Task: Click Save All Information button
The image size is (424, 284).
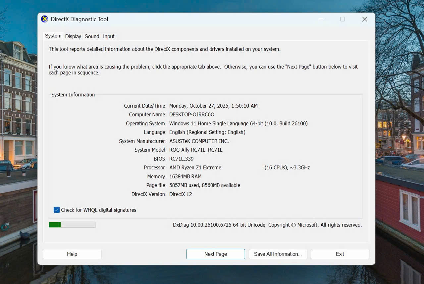Action: pyautogui.click(x=278, y=254)
